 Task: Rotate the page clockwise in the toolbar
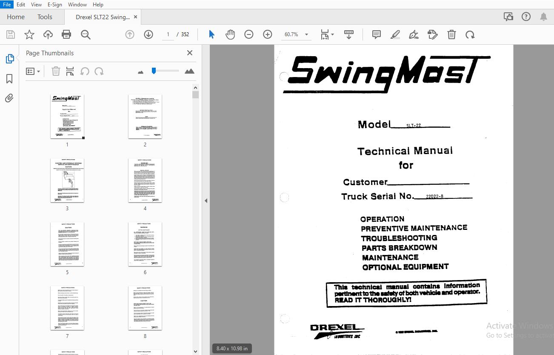point(470,34)
